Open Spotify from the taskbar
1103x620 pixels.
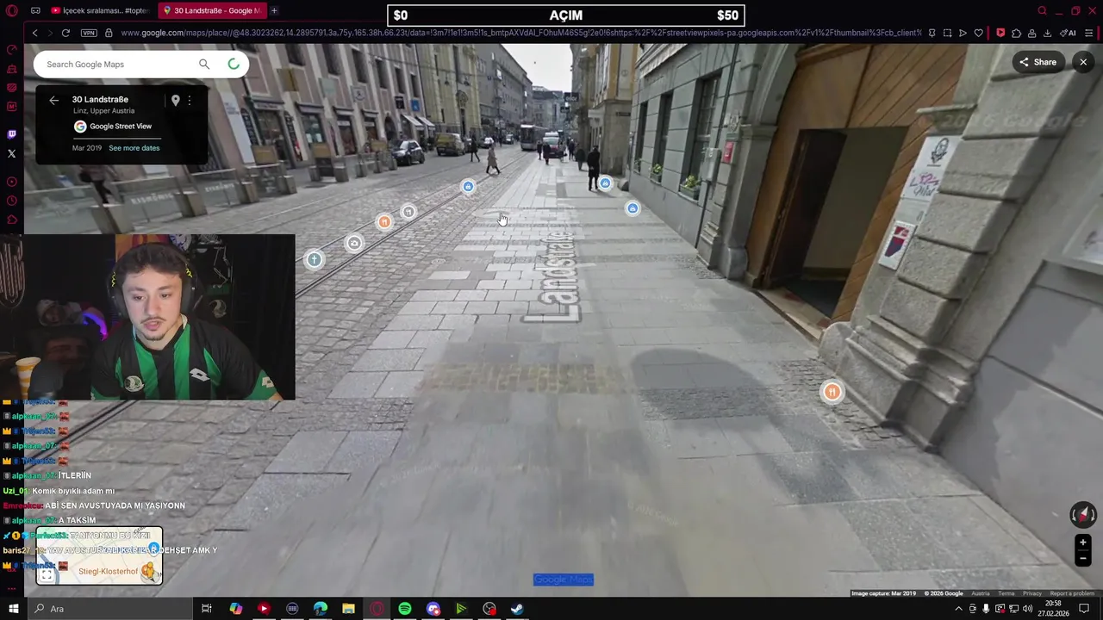405,609
